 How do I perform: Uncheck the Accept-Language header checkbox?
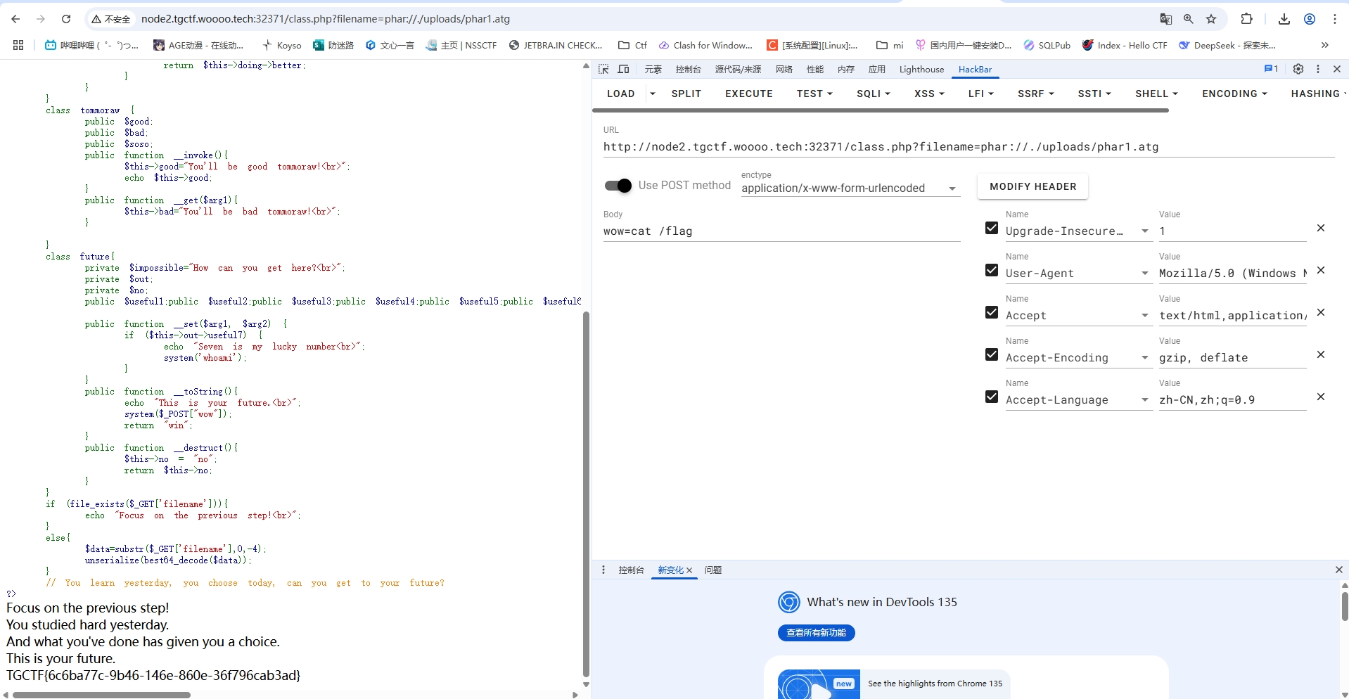pyautogui.click(x=992, y=397)
